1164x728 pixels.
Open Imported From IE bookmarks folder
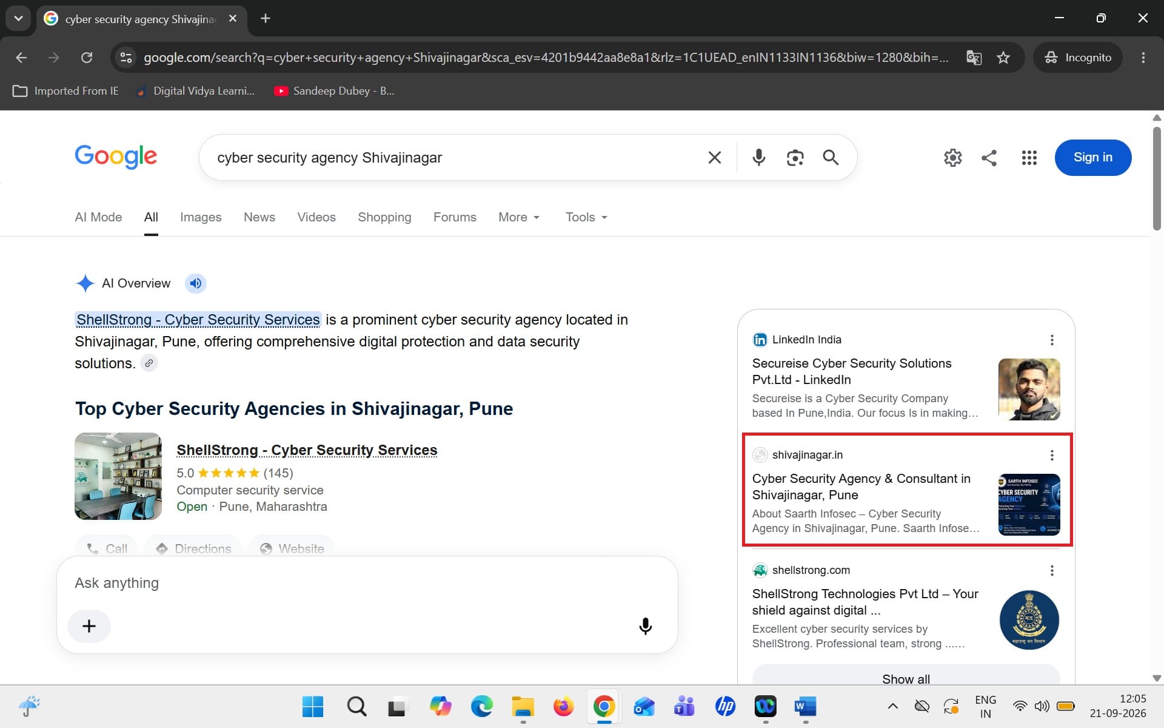(x=65, y=91)
